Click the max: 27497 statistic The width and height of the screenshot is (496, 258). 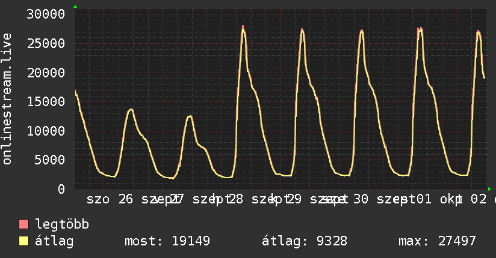(x=437, y=241)
